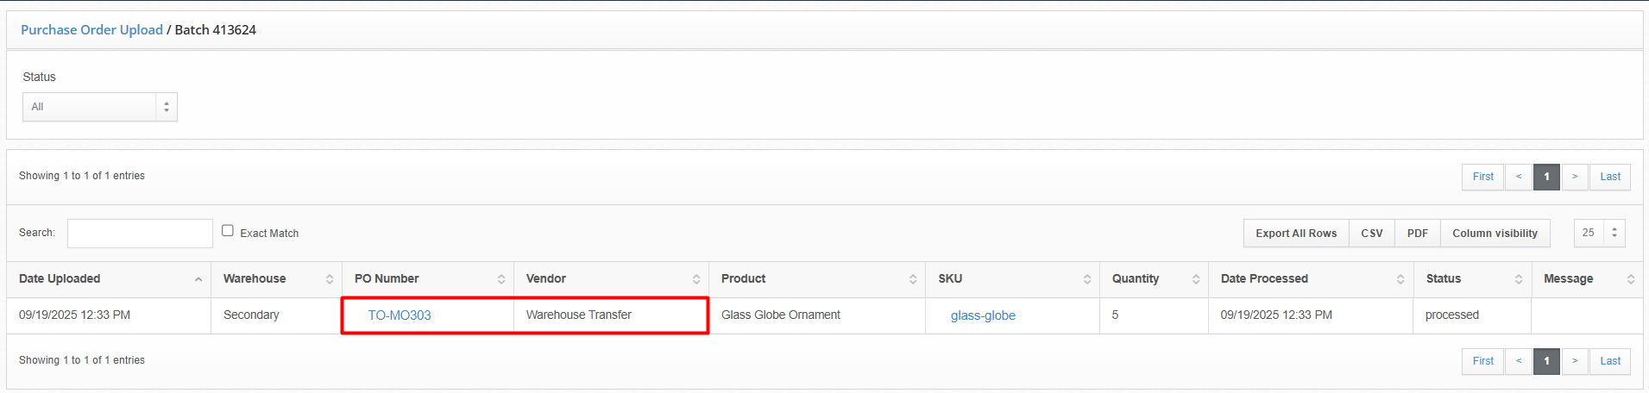Screen dimensions: 1649x393
Task: Sort by Message column
Action: [1587, 279]
